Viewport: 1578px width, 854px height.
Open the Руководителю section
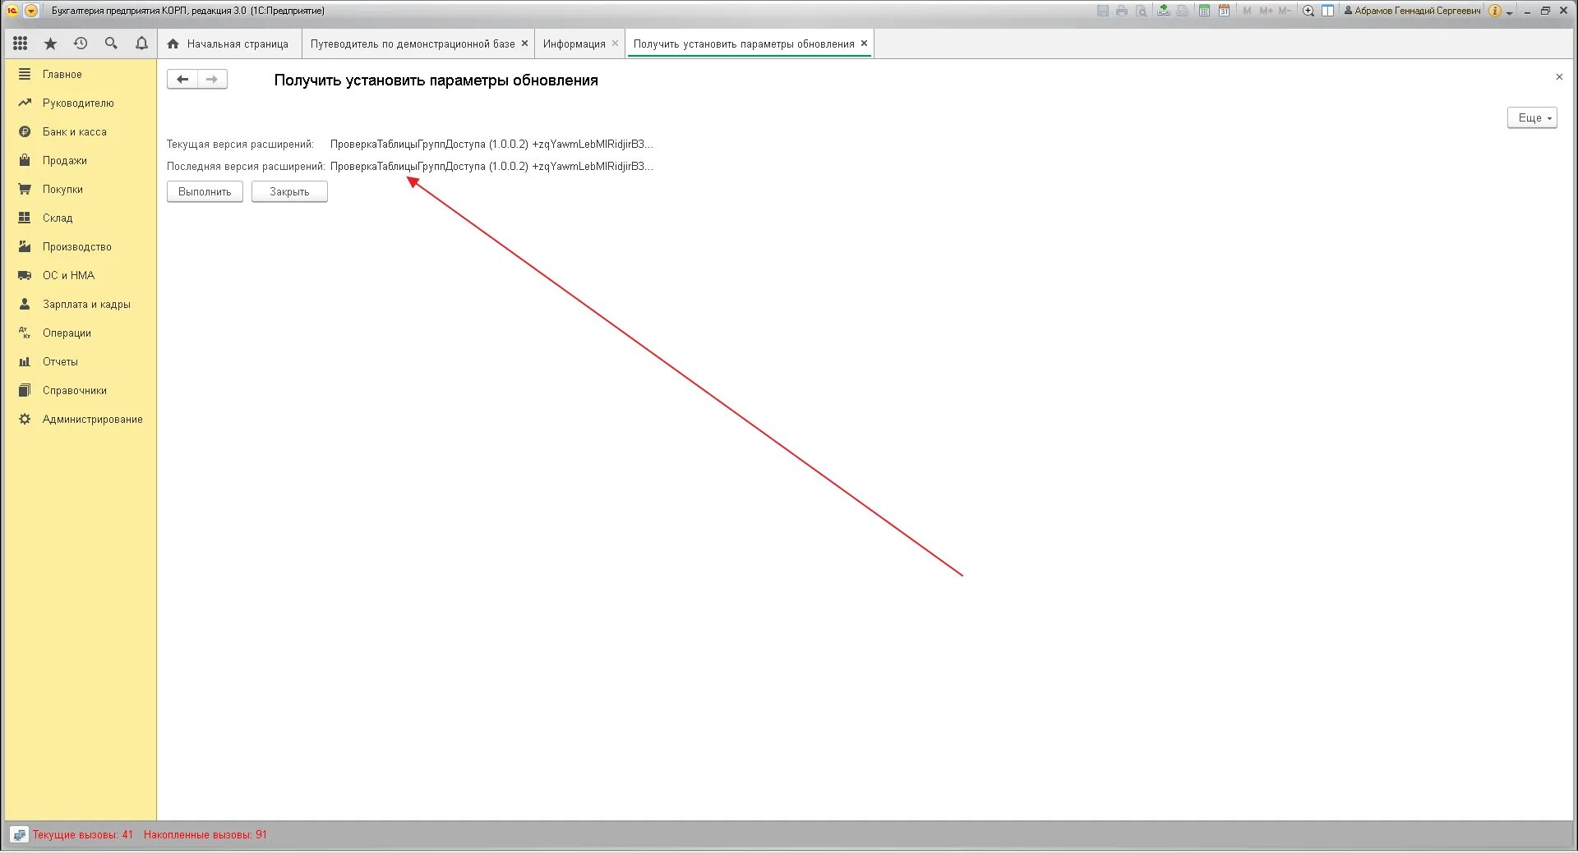click(80, 103)
